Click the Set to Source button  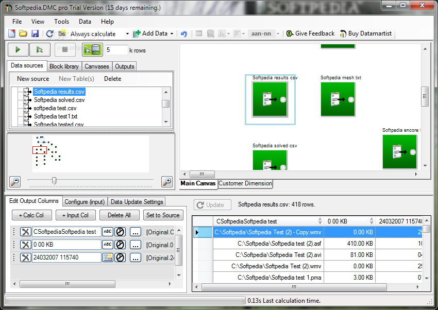[x=163, y=215]
